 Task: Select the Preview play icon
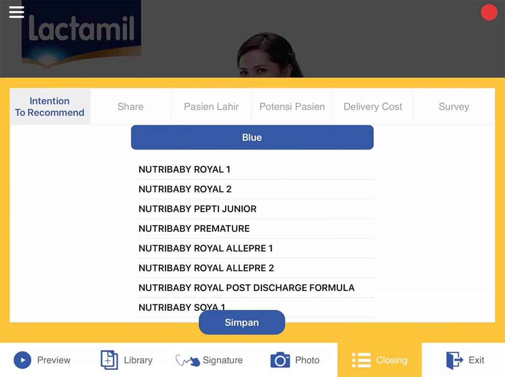tap(21, 360)
